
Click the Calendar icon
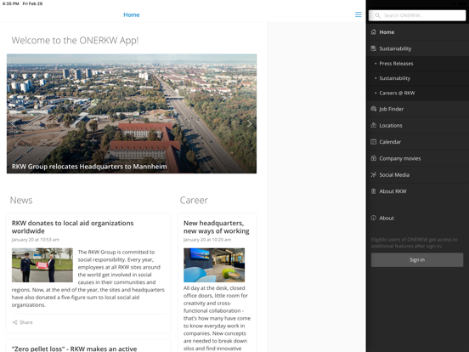[373, 142]
